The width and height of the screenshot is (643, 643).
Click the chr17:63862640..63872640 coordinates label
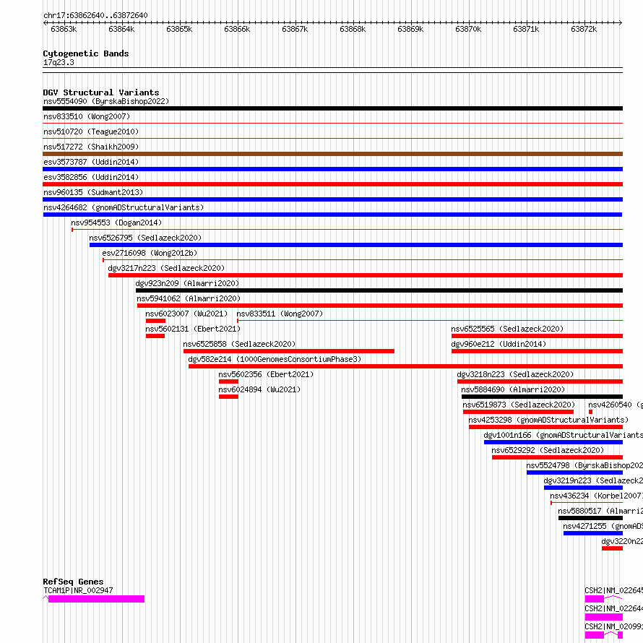coord(95,16)
